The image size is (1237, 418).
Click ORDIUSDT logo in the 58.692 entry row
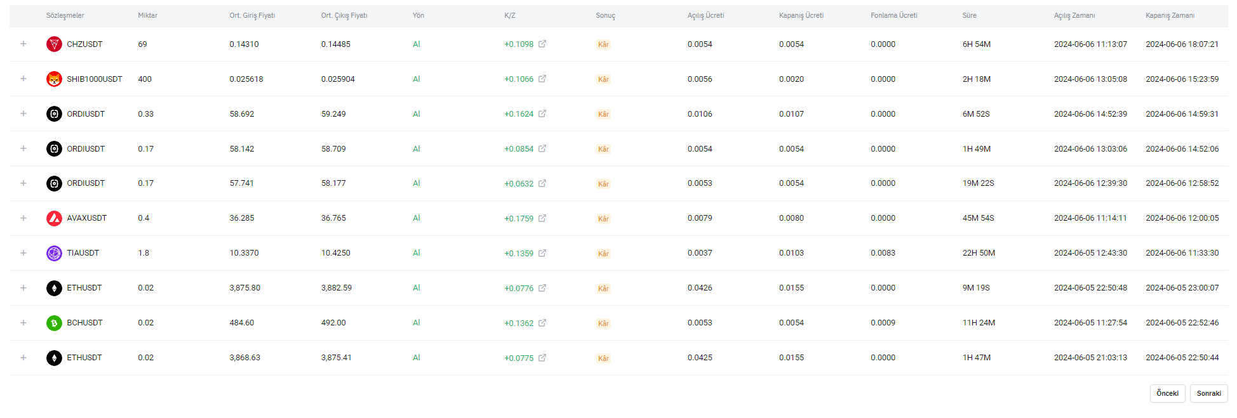54,114
